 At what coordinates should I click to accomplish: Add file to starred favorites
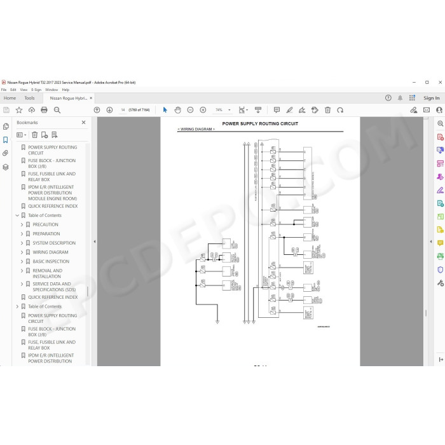click(19, 110)
